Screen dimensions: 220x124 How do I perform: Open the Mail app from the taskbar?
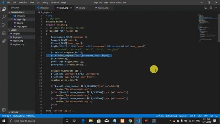(107, 121)
